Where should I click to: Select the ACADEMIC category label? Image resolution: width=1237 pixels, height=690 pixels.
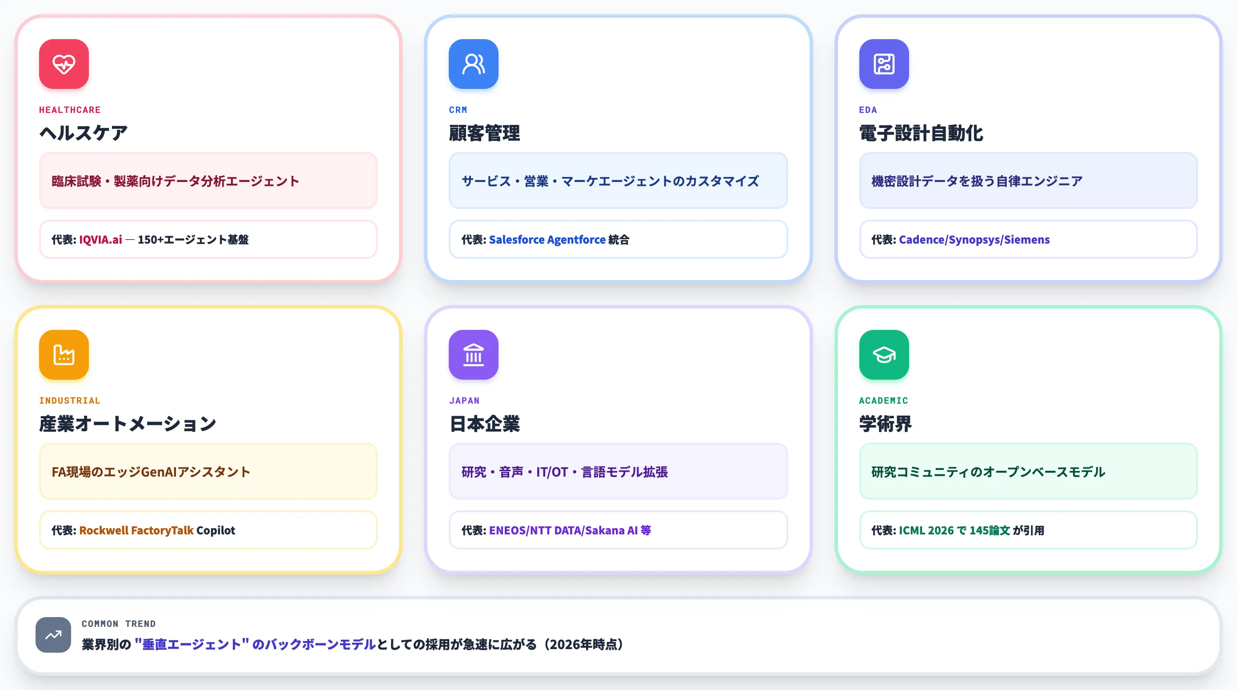[883, 401]
